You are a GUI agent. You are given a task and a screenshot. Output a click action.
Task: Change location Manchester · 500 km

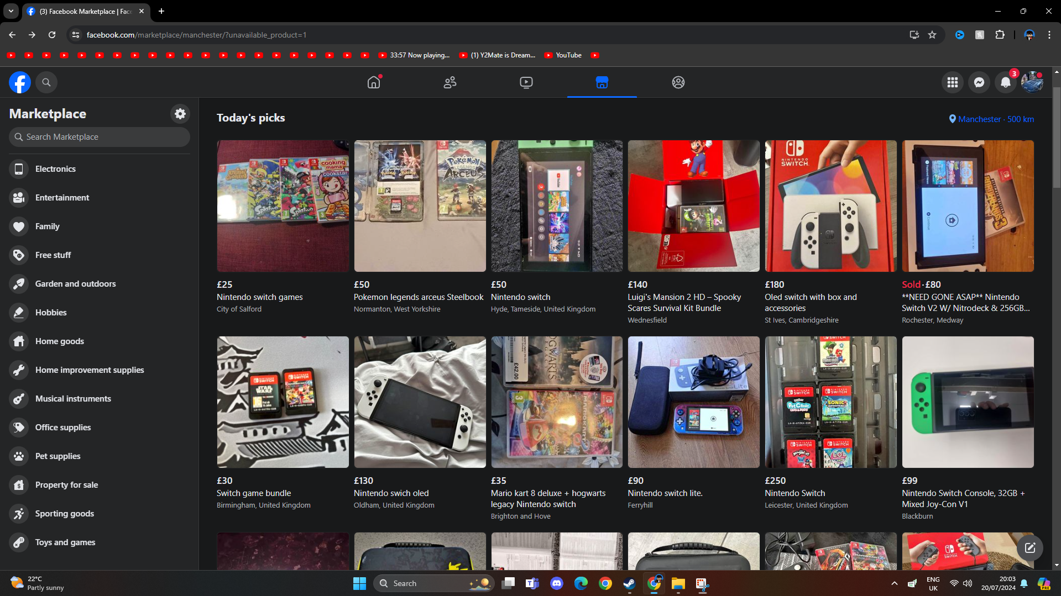pos(991,119)
